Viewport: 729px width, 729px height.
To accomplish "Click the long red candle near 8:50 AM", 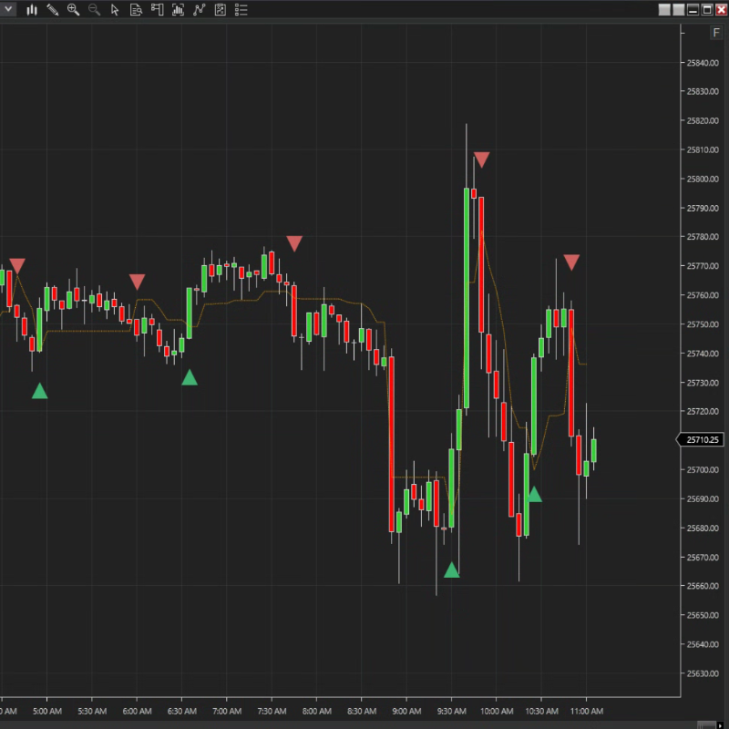I will point(392,444).
